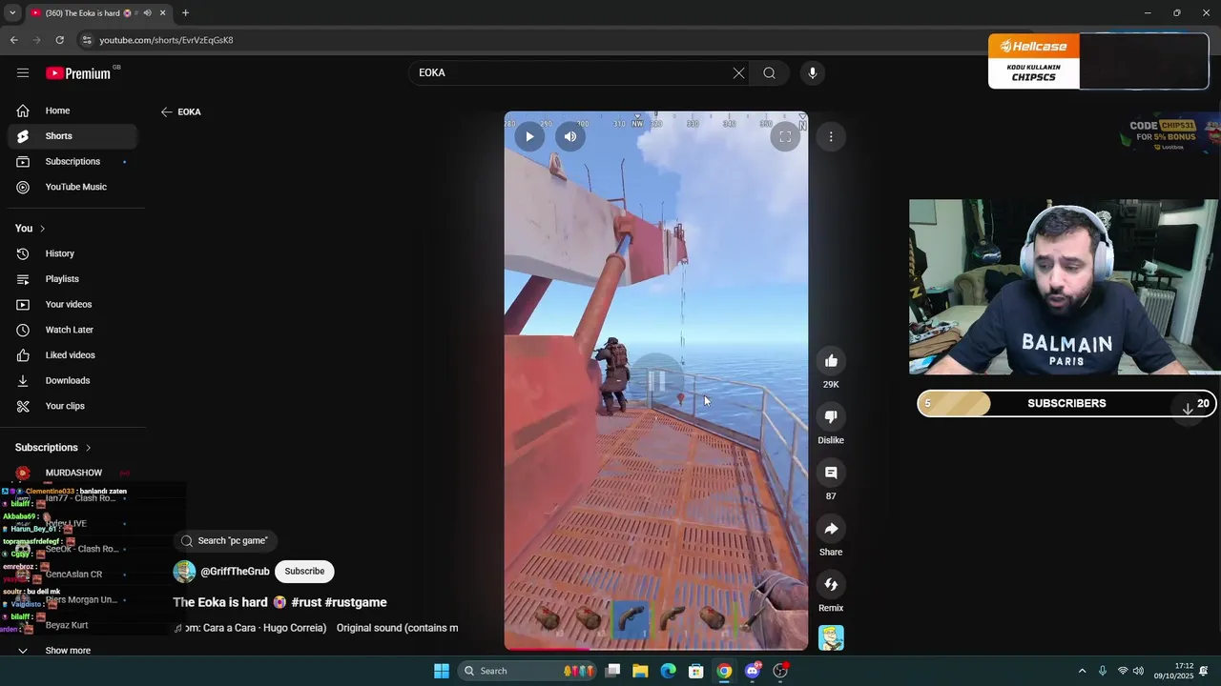Expand the You section chevron
The image size is (1221, 686).
pos(42,229)
